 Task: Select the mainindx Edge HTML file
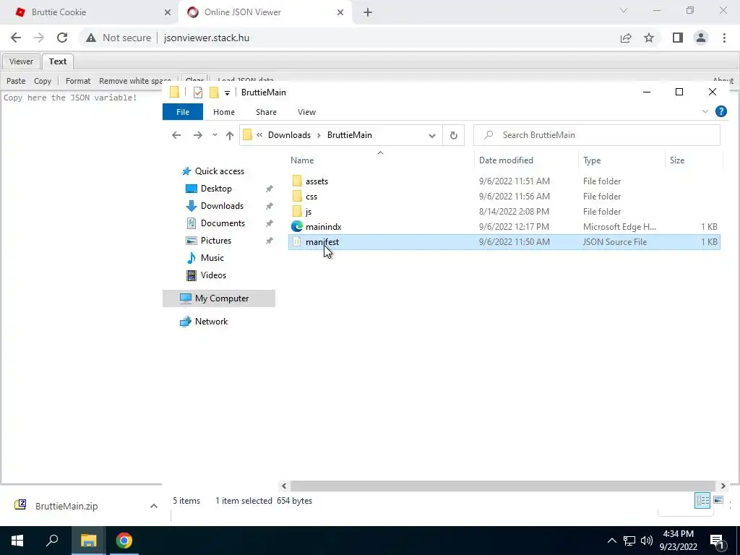tap(504, 226)
